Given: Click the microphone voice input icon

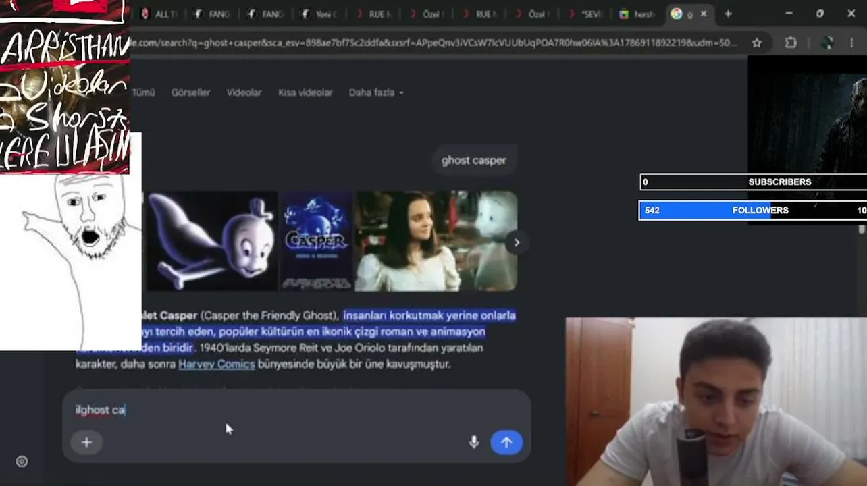Looking at the screenshot, I should coord(474,442).
